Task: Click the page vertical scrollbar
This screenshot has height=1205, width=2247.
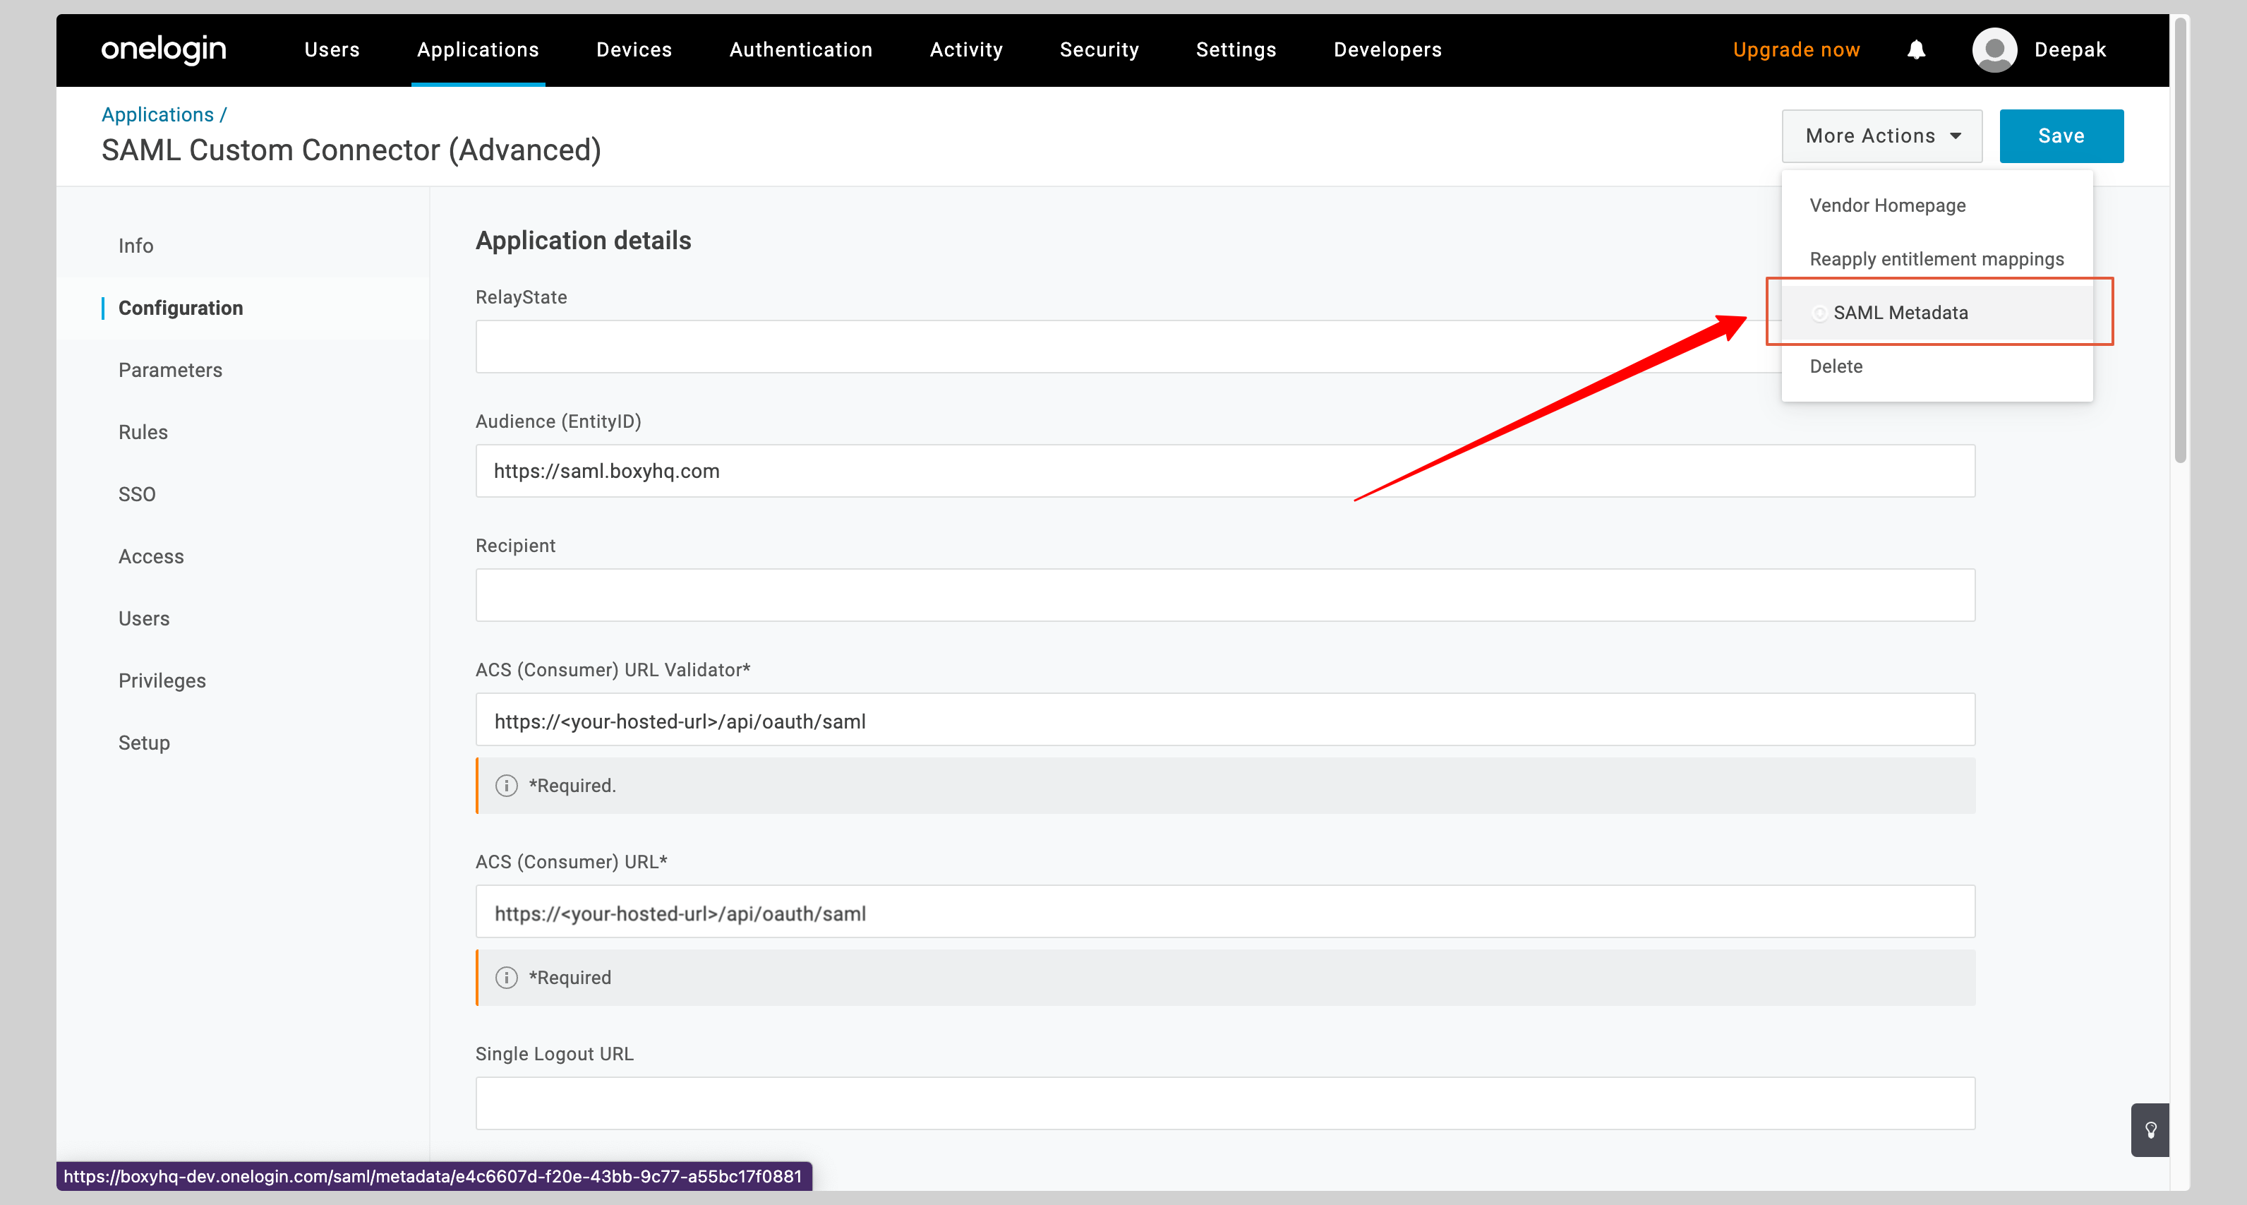Action: (2179, 240)
